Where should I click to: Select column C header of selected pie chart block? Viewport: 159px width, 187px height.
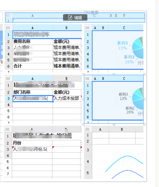click(124, 79)
